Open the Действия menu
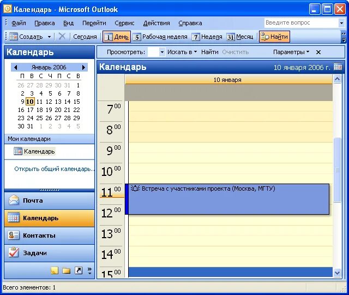This screenshot has height=295, width=349. point(157,23)
